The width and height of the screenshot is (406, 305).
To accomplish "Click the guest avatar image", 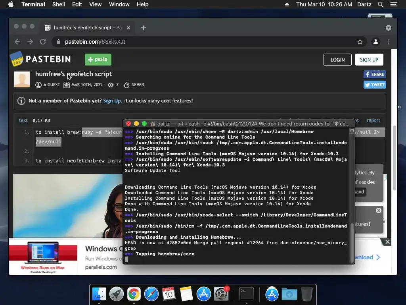I will coord(22,79).
